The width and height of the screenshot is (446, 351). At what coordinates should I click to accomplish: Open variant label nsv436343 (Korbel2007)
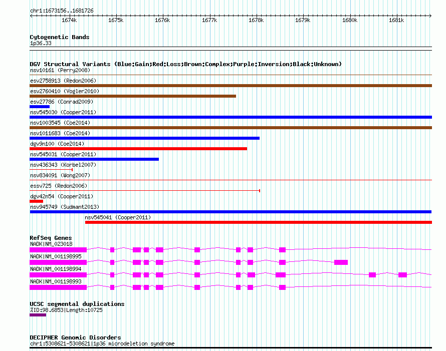coord(63,165)
